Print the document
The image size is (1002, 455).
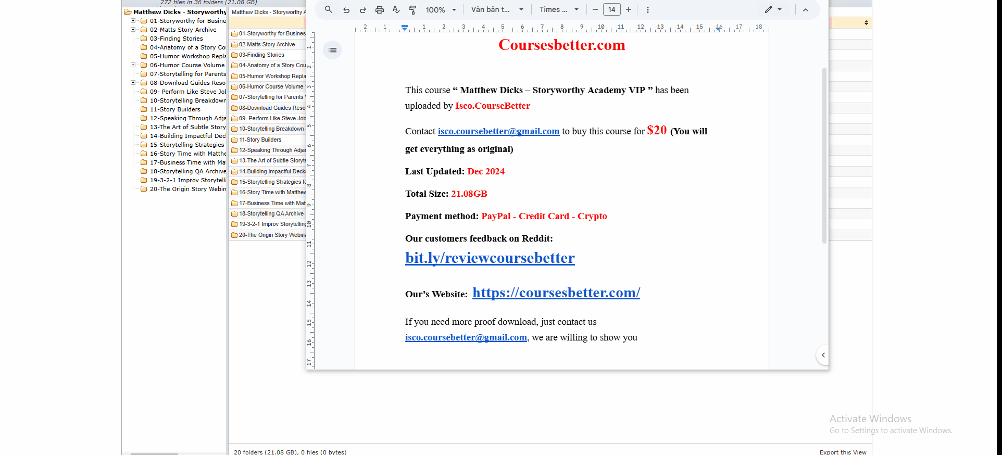[380, 10]
